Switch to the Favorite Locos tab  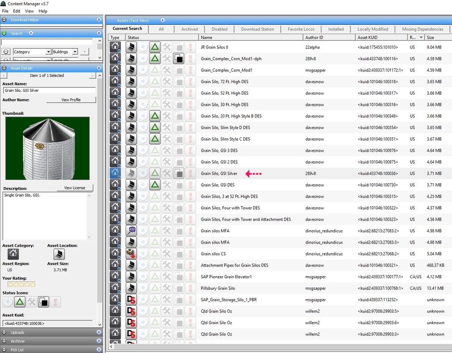click(301, 29)
